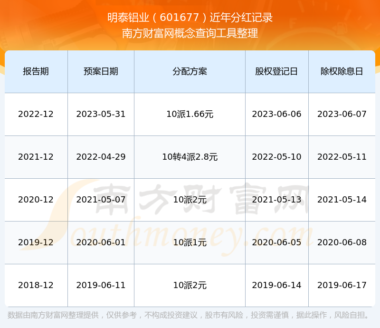Click report period cell 2022-12
Image resolution: width=380 pixels, height=328 pixels.
pos(36,114)
